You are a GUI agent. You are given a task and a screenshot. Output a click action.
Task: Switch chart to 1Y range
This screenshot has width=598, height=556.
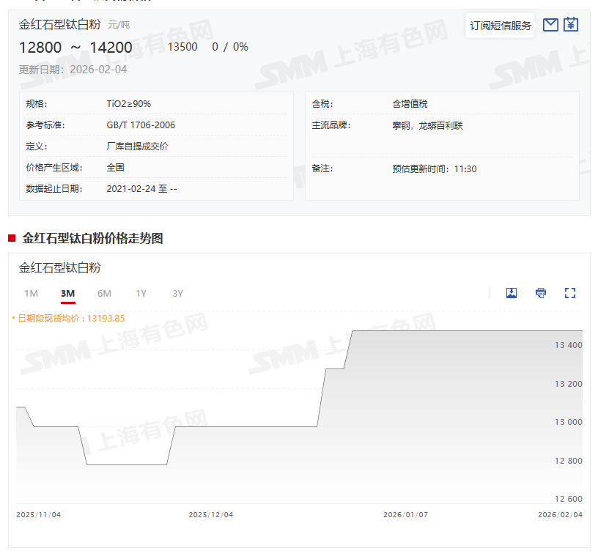point(141,294)
